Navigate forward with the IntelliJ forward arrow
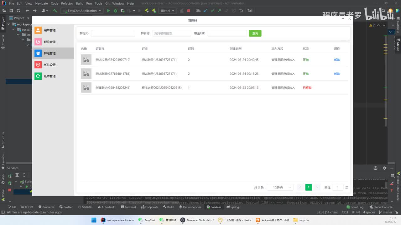This screenshot has height=225, width=401. click(35, 11)
